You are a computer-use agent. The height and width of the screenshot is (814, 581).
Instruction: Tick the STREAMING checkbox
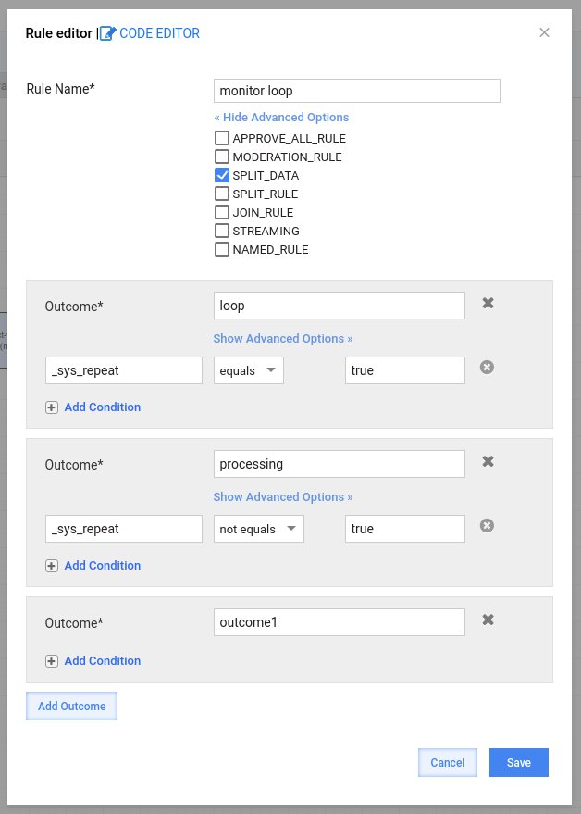tap(222, 231)
